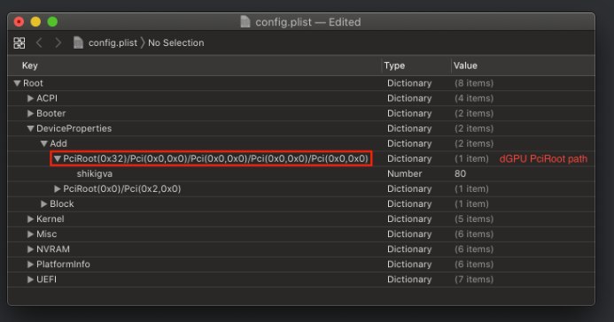Go back with the left chevron
The height and width of the screenshot is (322, 614).
point(39,42)
